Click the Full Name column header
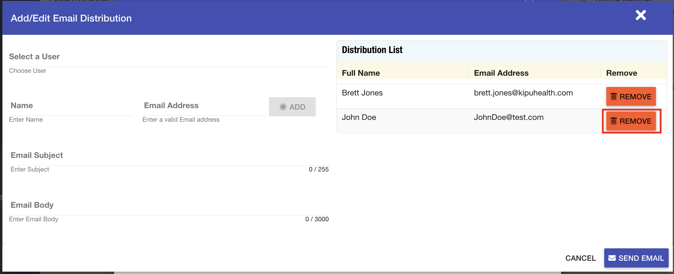 tap(361, 73)
